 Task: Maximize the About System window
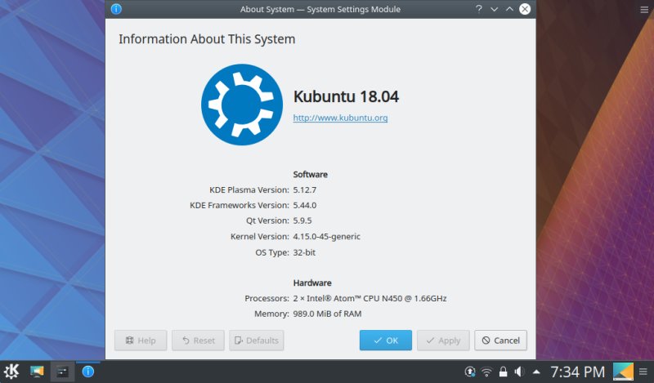tap(509, 9)
